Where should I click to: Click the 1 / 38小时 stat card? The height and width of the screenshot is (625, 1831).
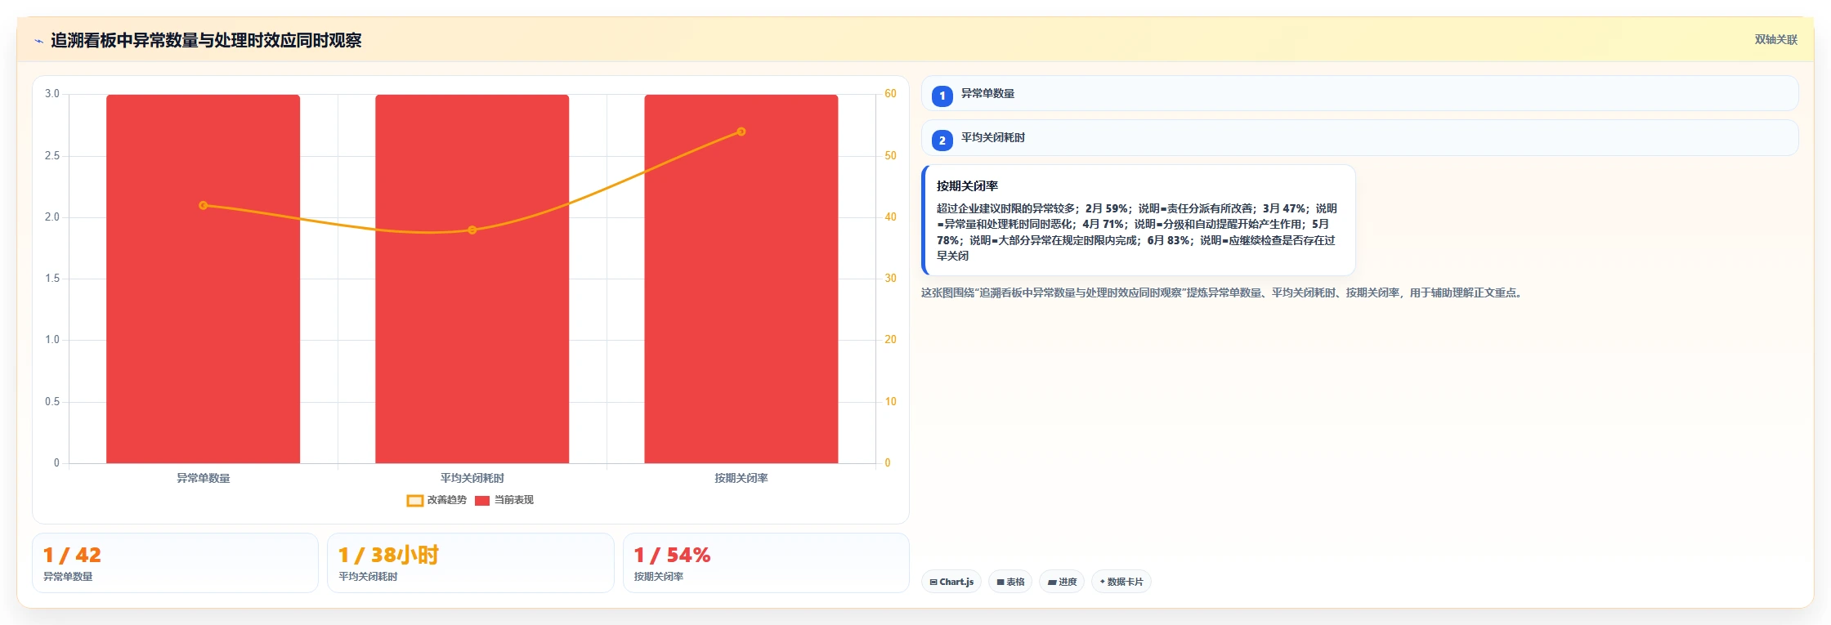[470, 563]
